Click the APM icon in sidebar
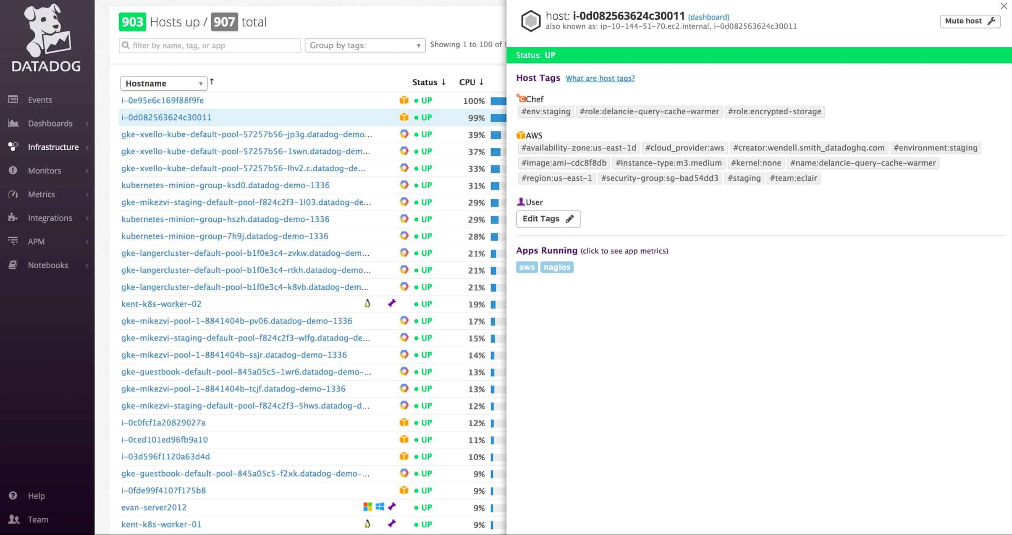 pos(13,241)
